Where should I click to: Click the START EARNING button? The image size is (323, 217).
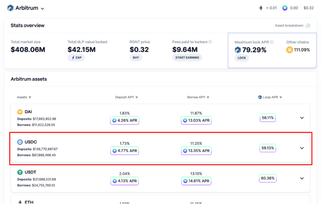(187, 58)
